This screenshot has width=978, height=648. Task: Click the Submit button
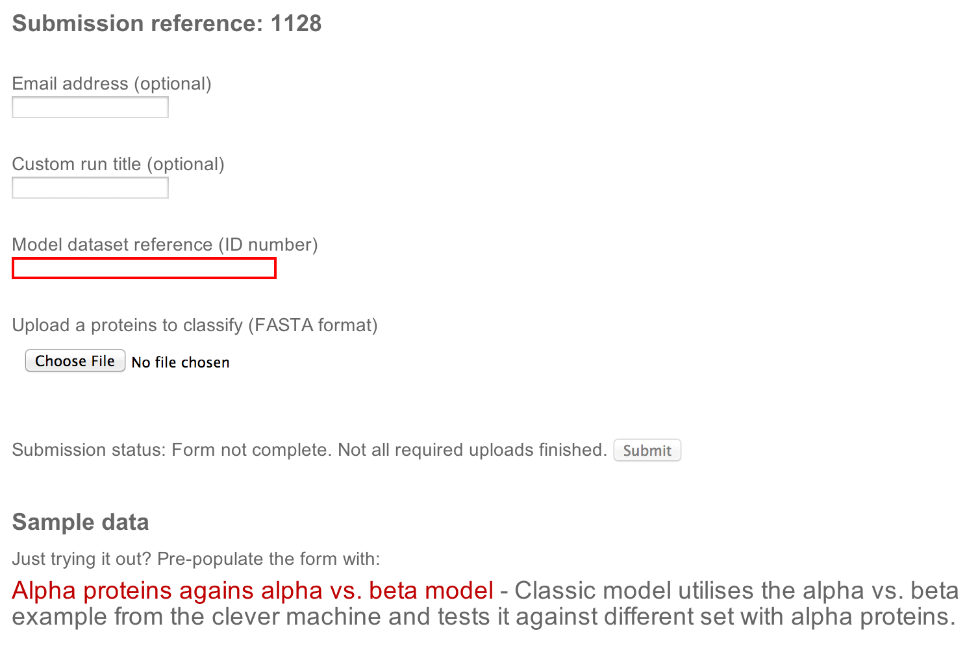647,450
